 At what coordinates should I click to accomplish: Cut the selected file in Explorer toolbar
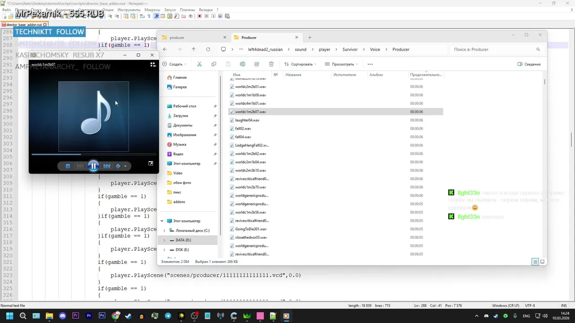pyautogui.click(x=199, y=64)
